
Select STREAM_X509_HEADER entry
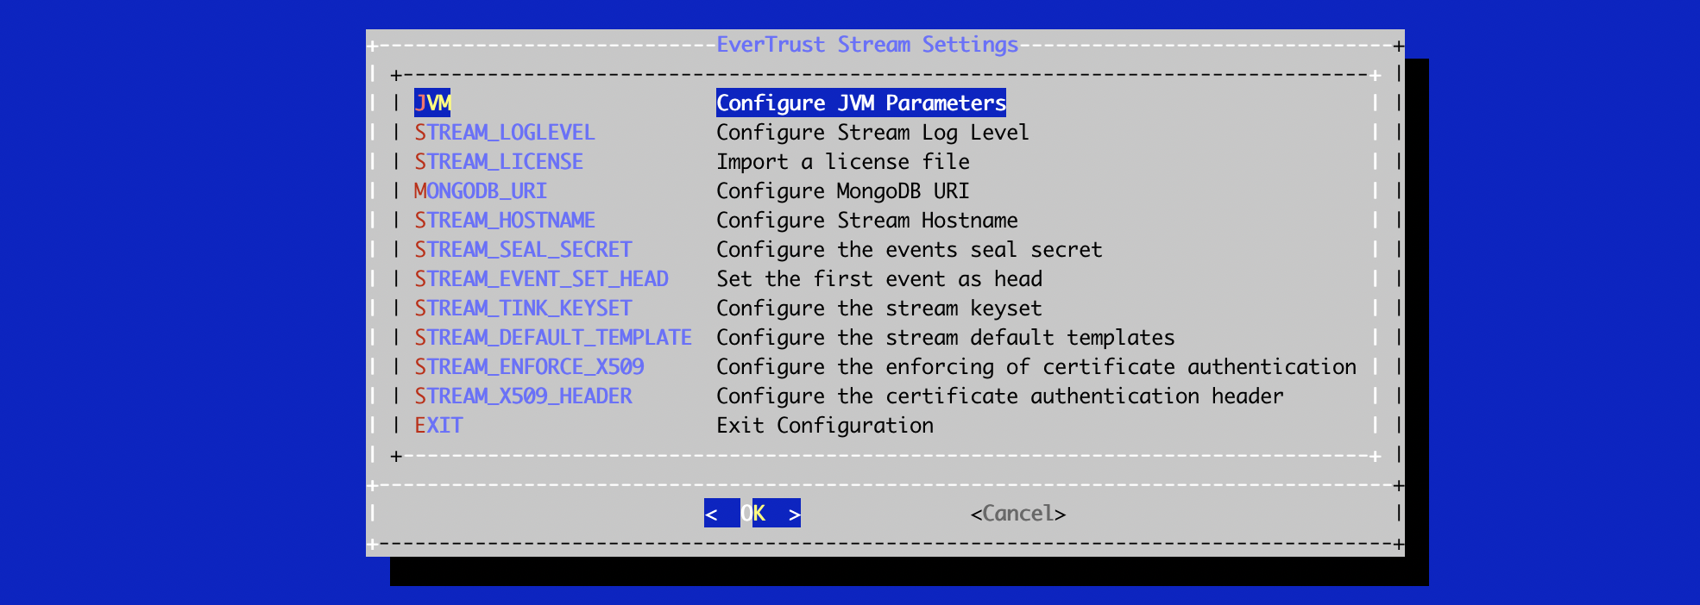click(x=523, y=396)
